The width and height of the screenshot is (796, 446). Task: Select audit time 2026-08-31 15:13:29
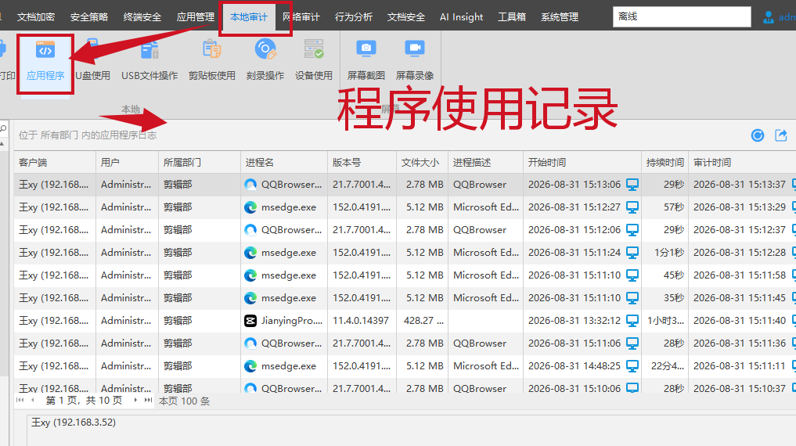739,207
